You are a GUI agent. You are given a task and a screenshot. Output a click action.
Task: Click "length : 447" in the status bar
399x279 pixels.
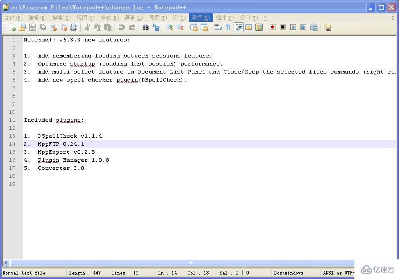pos(85,273)
